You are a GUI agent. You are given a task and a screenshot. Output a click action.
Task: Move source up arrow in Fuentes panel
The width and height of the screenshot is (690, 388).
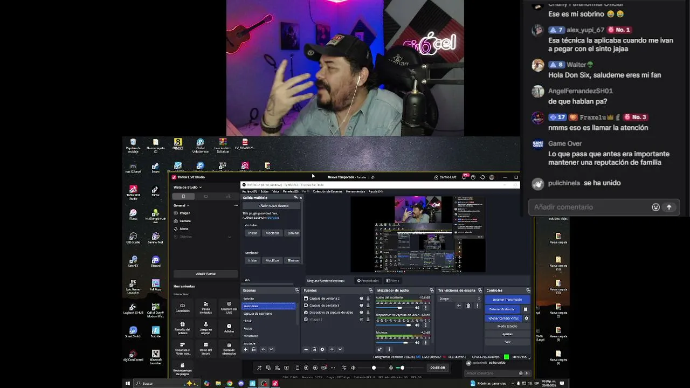[x=332, y=349]
